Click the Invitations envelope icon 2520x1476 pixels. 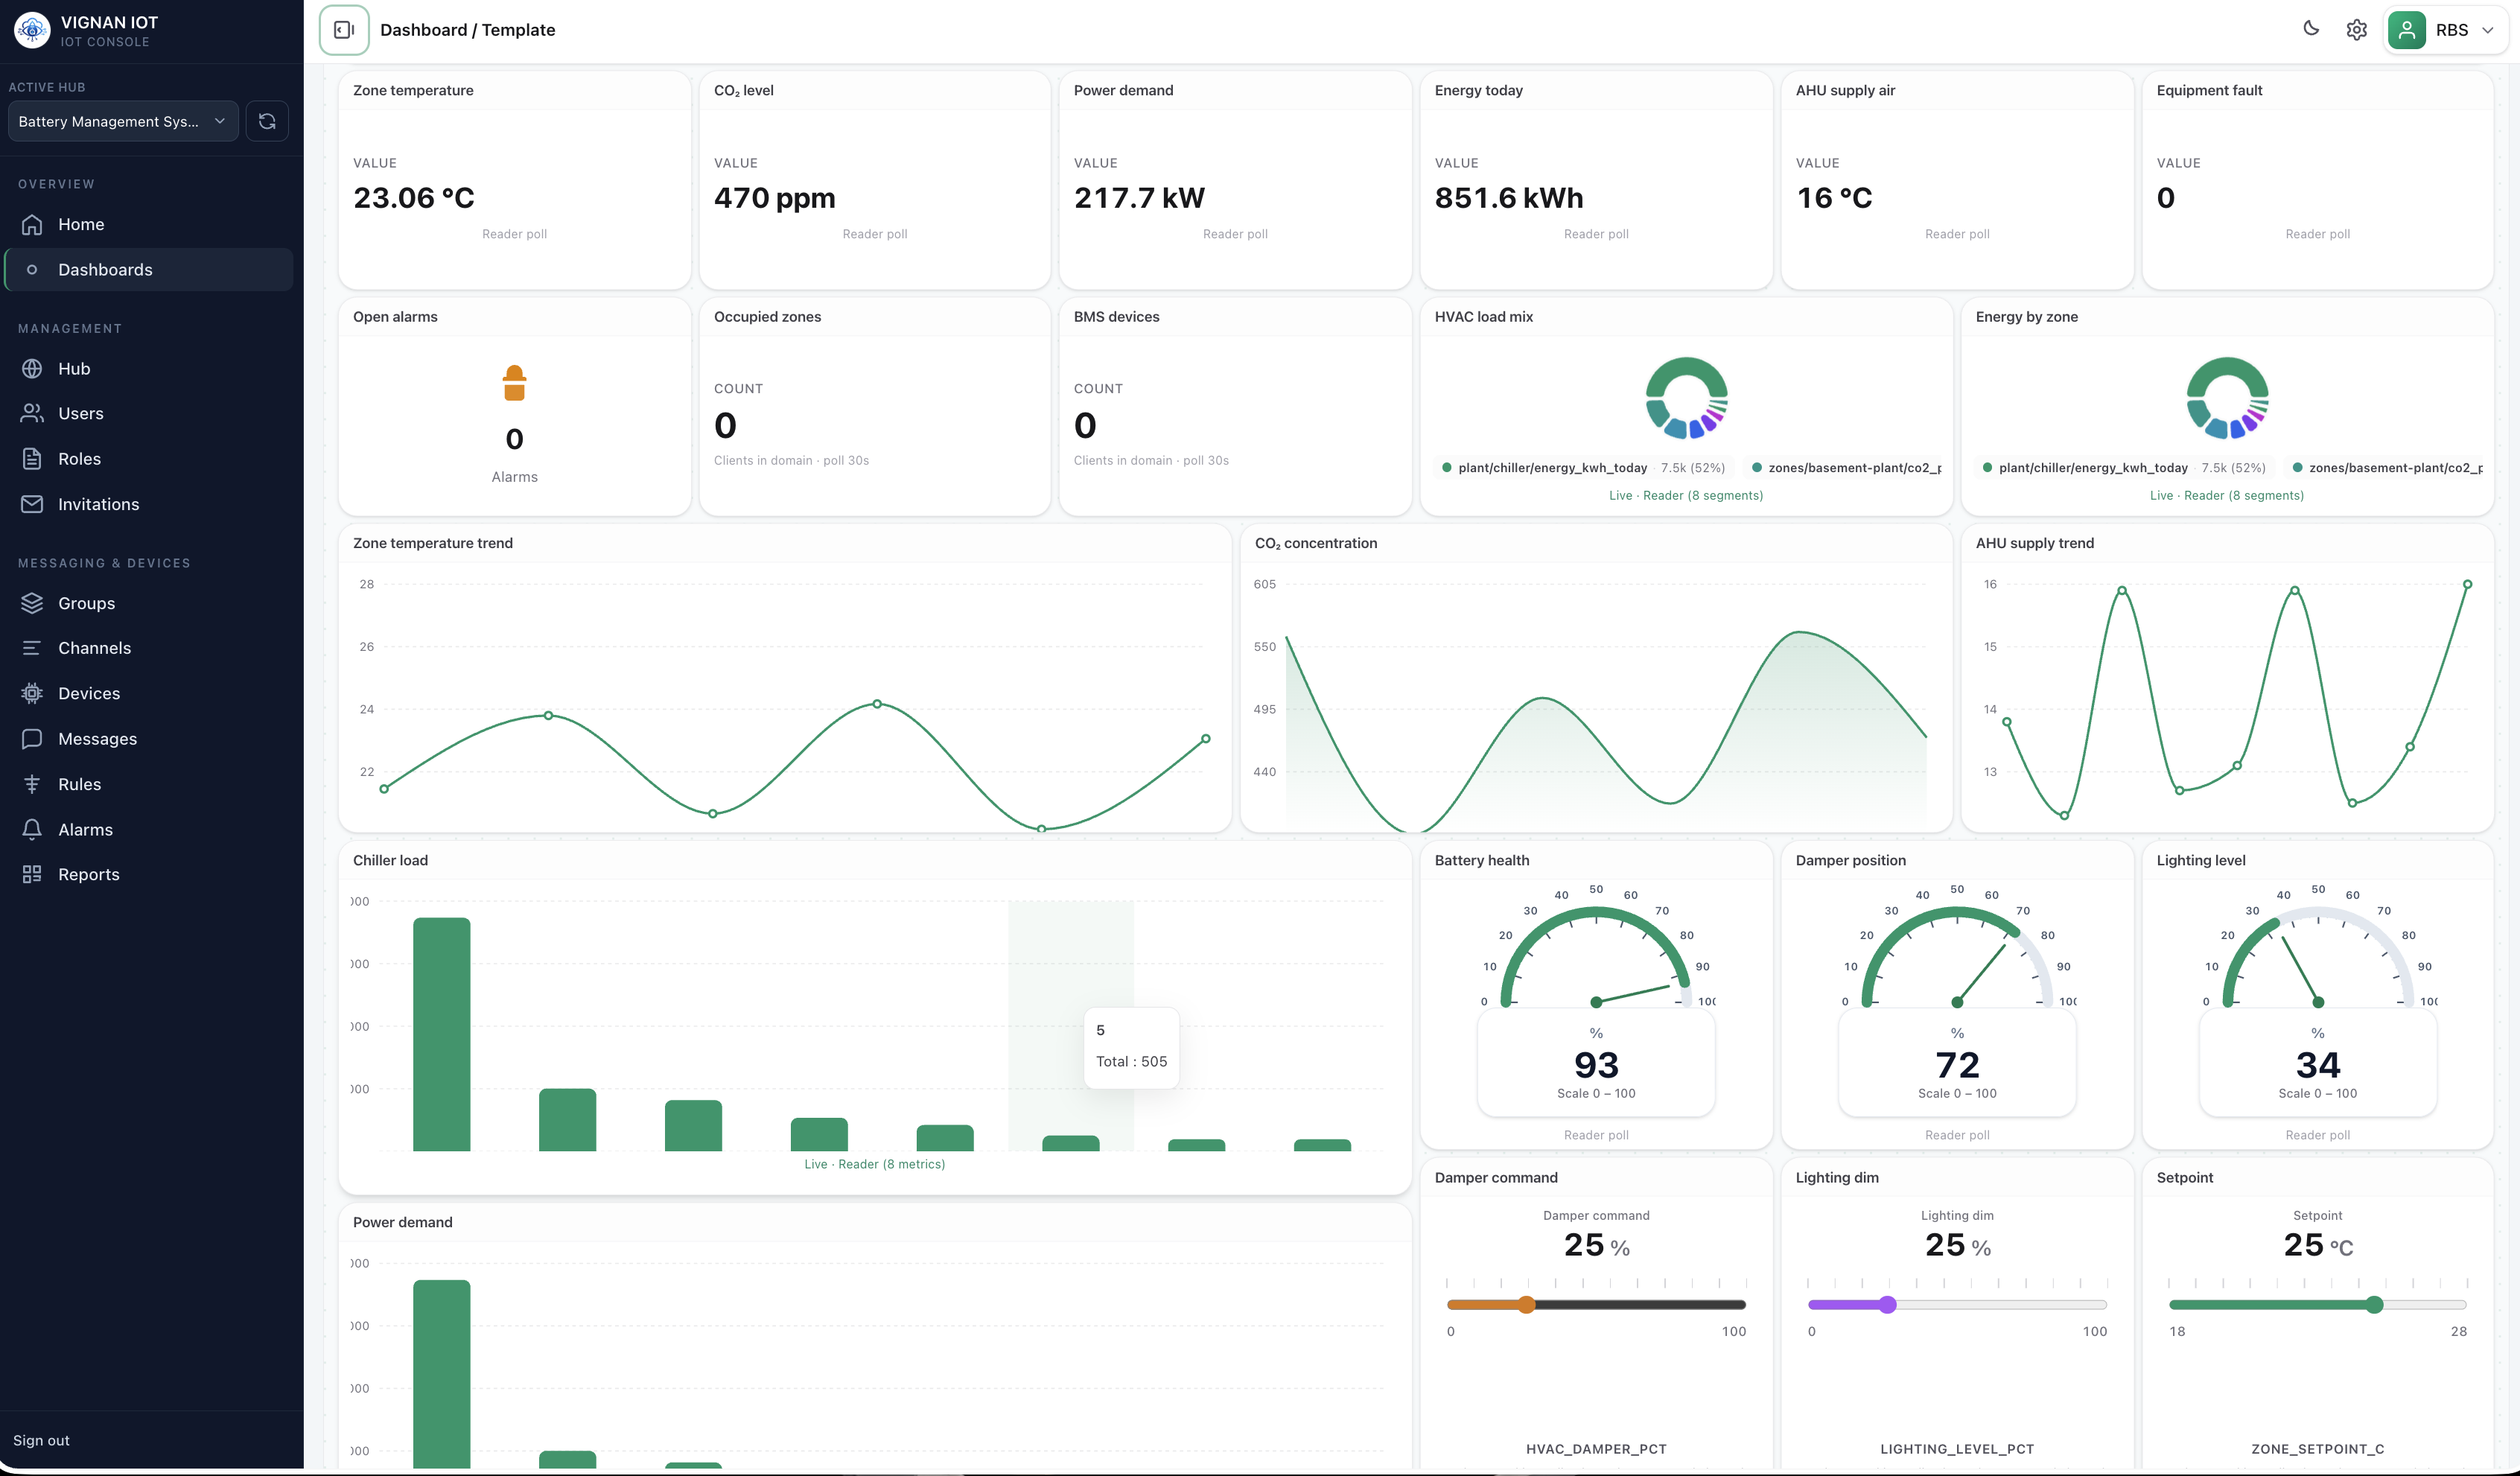point(32,504)
